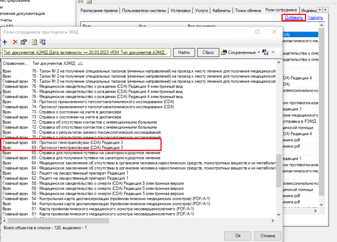Click the dialog horizontal scrollbar right arrow
The image size is (337, 242).
[x=273, y=221]
